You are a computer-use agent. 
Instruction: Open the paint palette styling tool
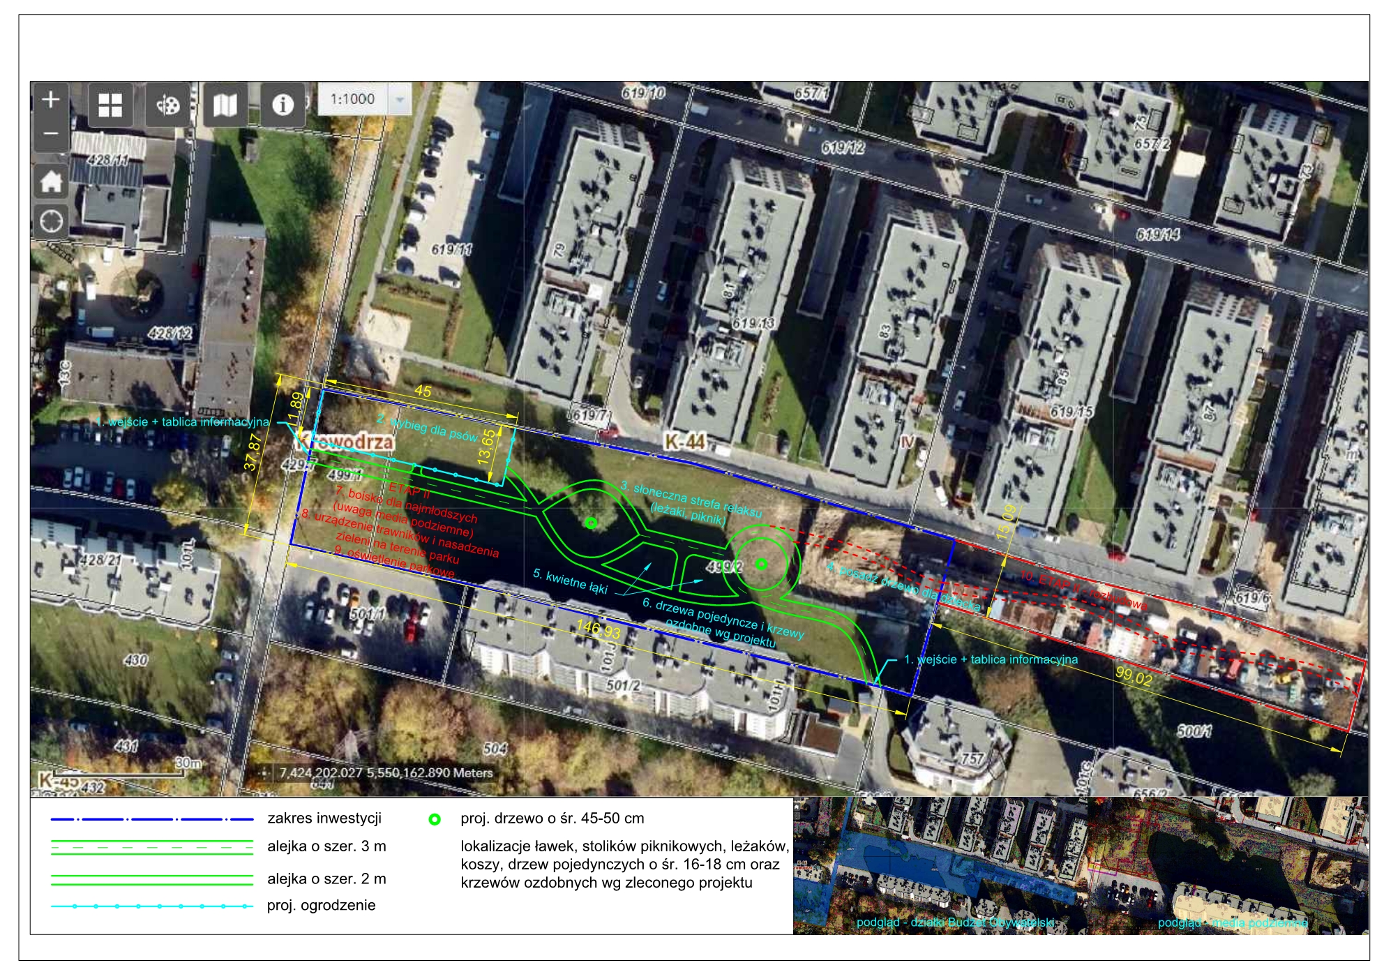pos(167,105)
